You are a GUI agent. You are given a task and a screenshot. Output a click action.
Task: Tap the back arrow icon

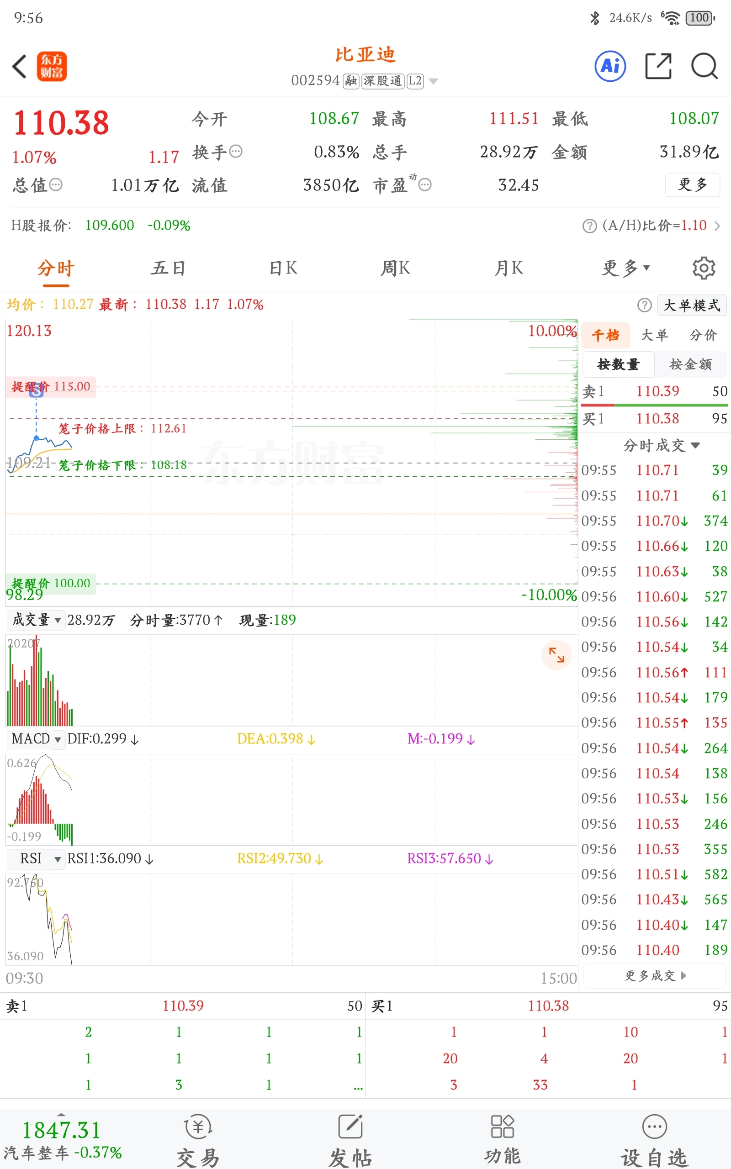point(19,66)
